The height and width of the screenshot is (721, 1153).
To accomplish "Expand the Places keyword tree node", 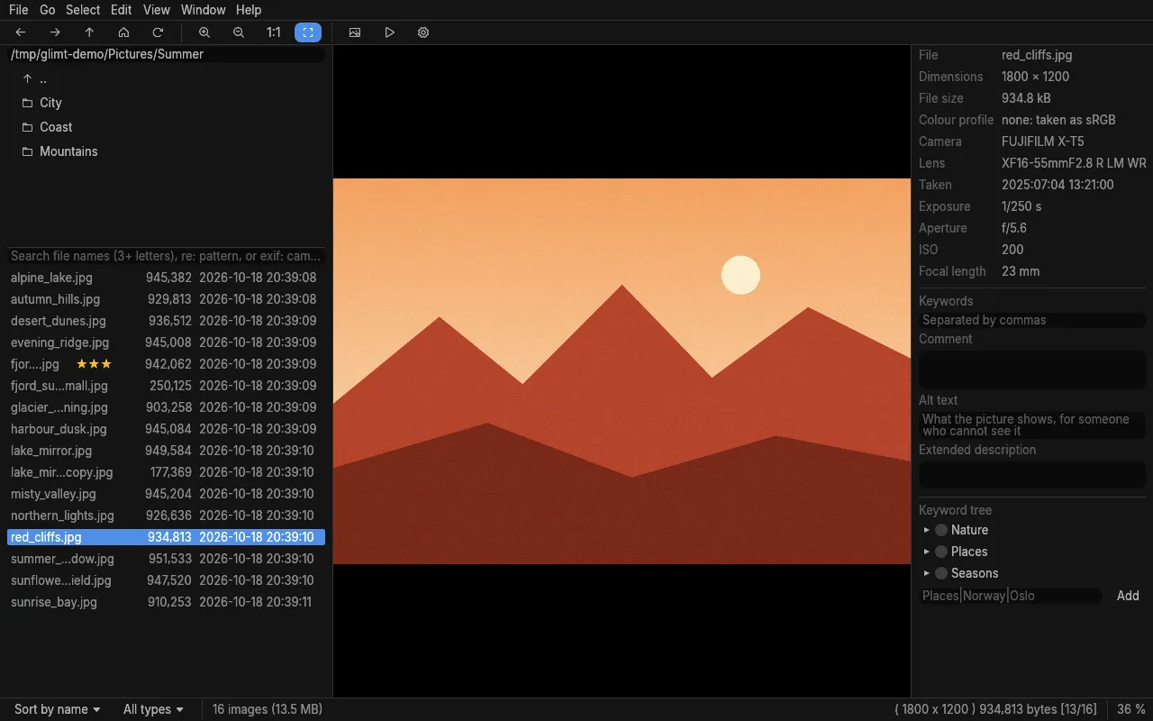I will [x=927, y=552].
